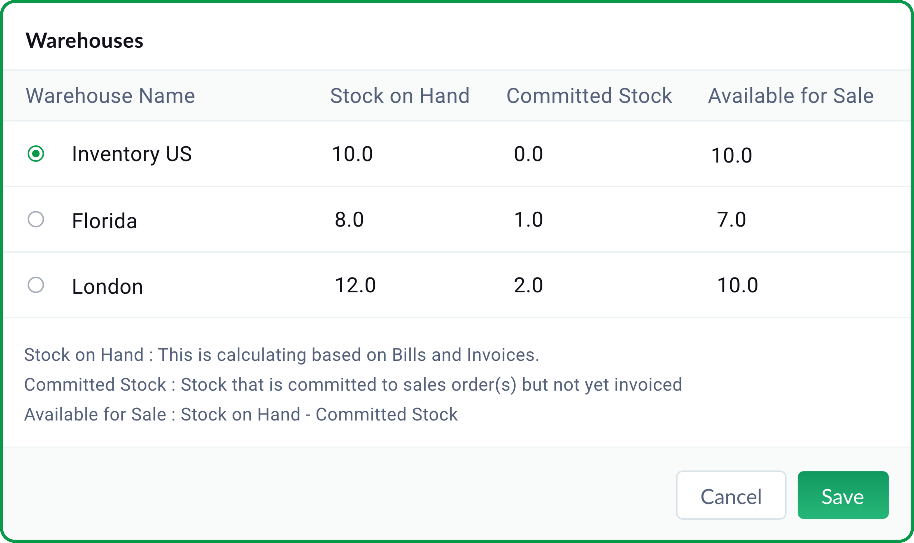Click the Save button
The width and height of the screenshot is (914, 543).
tap(843, 496)
